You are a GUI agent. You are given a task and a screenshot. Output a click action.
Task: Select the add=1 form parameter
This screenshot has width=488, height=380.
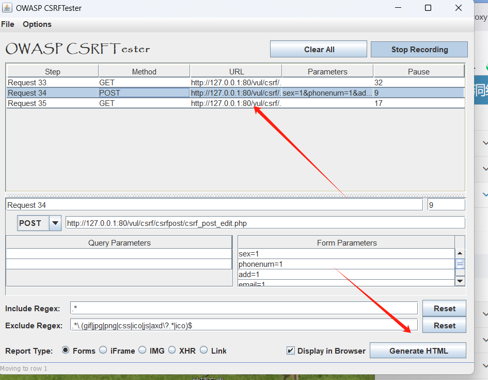tap(347, 275)
